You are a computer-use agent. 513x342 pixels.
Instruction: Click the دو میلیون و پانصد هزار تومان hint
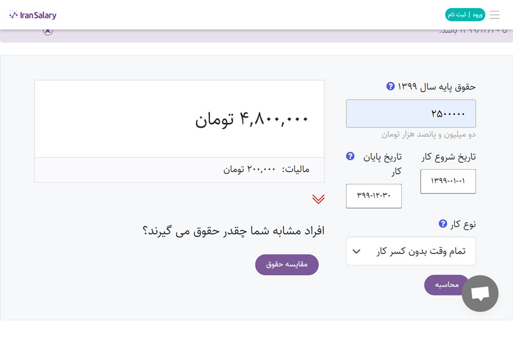coord(429,134)
